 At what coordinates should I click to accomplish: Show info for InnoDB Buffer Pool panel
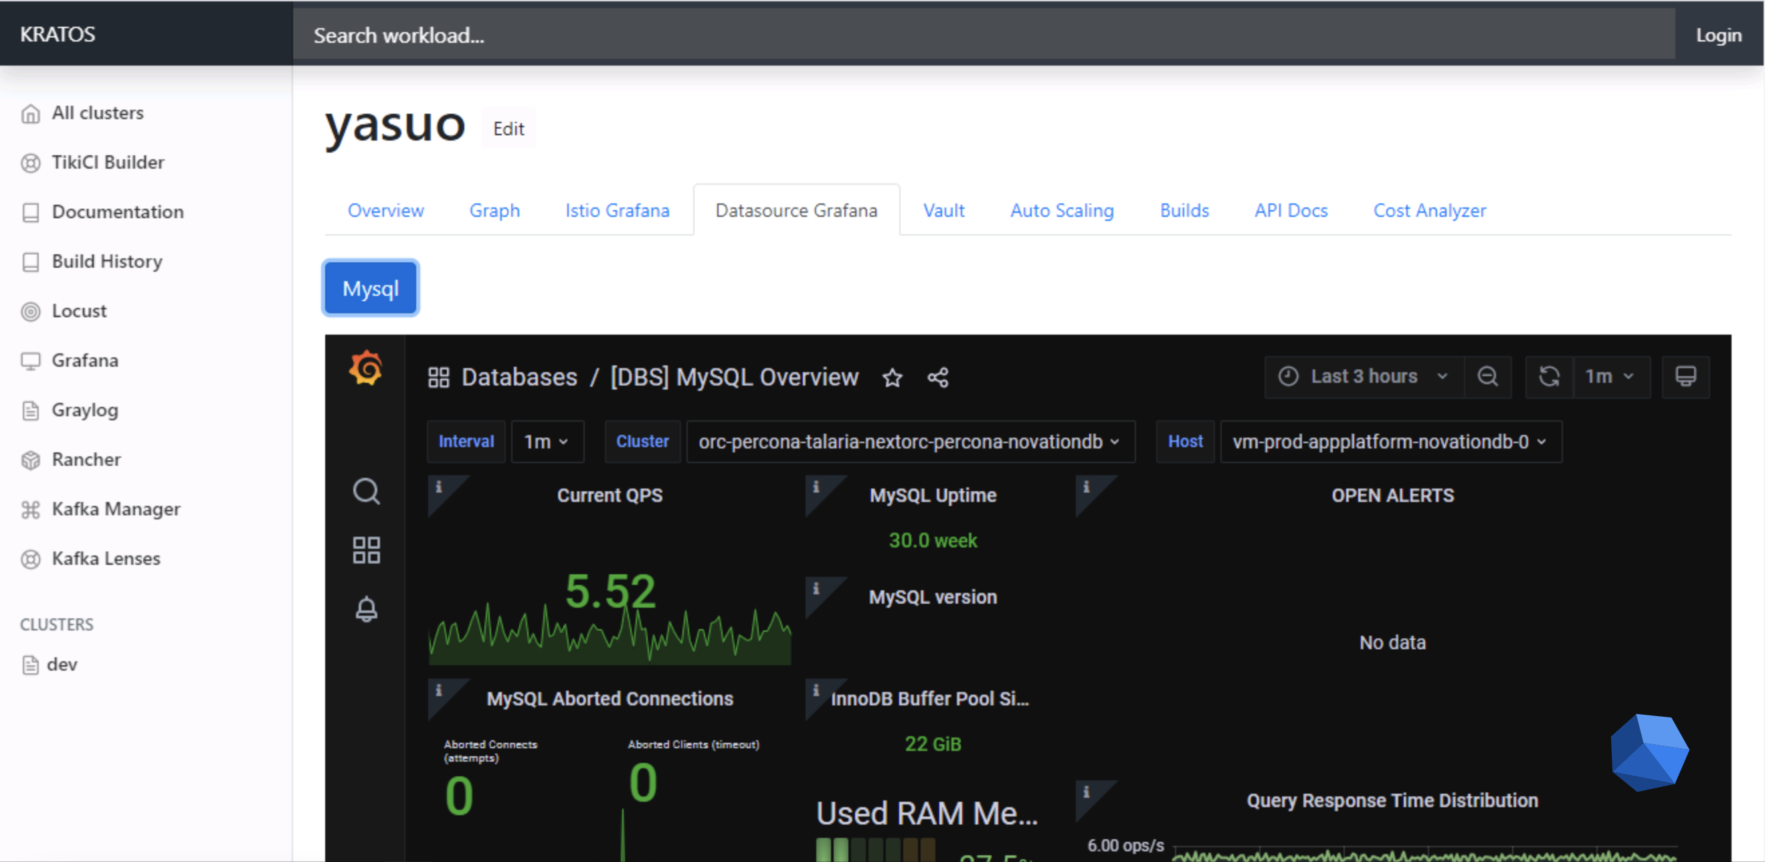point(816,690)
